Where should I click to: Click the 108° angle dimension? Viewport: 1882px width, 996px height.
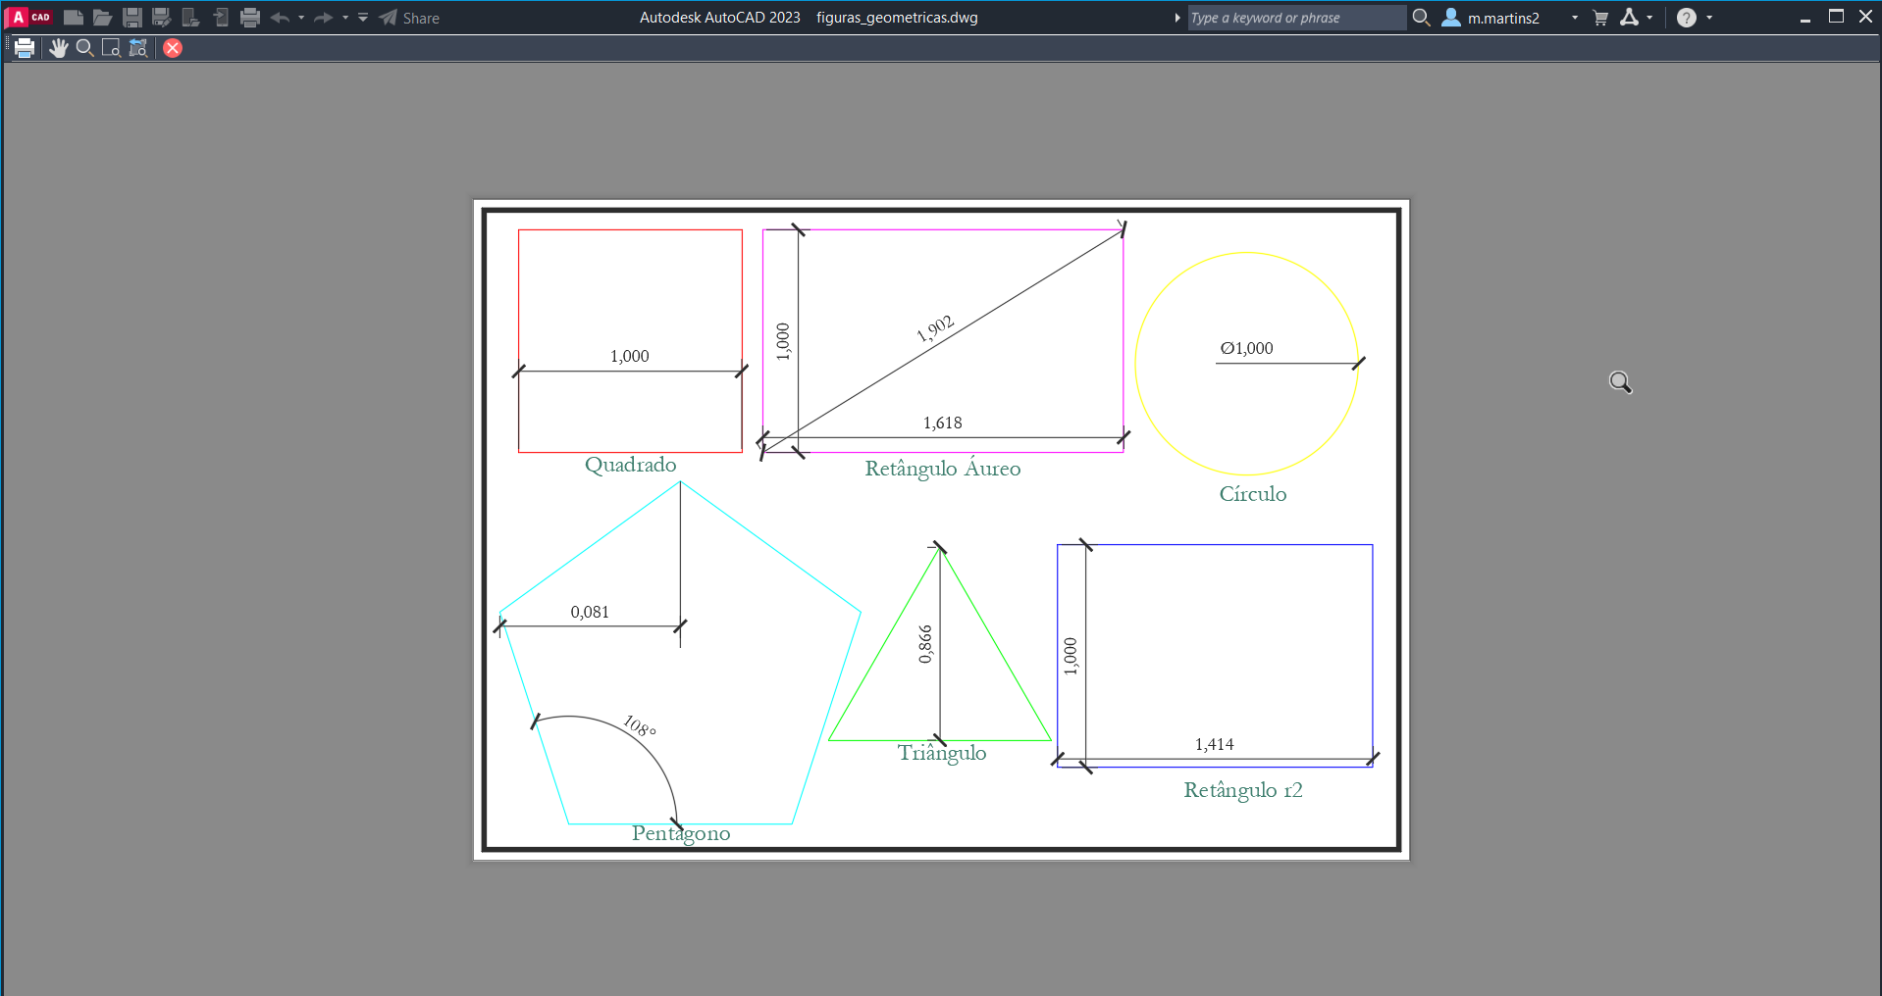[x=640, y=726]
